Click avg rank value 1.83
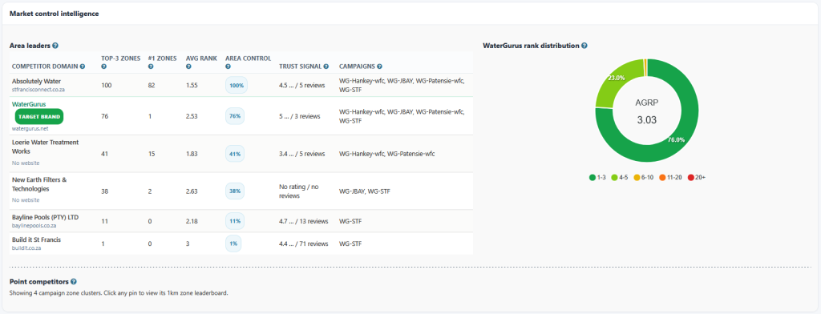The image size is (821, 314). tap(192, 154)
